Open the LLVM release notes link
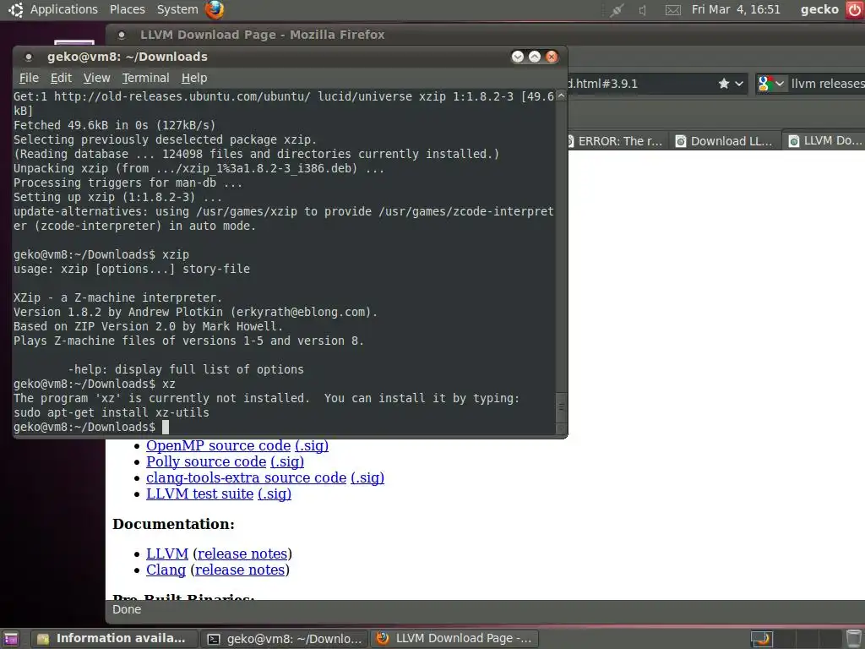 pyautogui.click(x=242, y=554)
